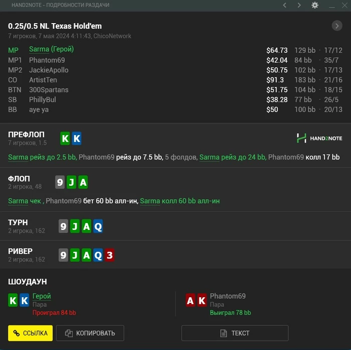Click 'Проиграл 84 bb' result text
The width and height of the screenshot is (351, 350).
coord(54,312)
